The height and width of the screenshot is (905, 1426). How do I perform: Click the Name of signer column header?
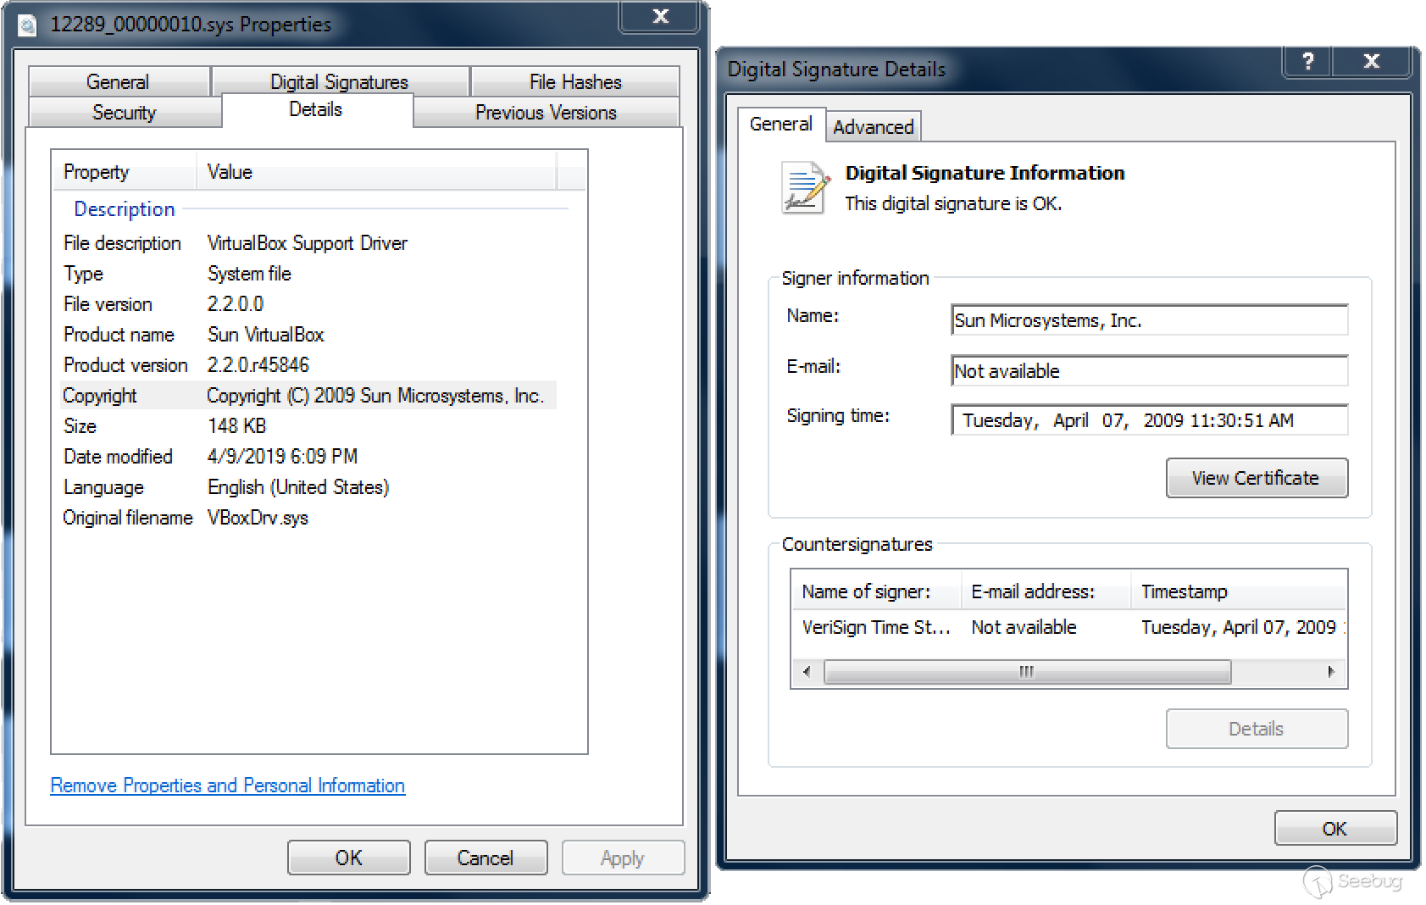click(x=877, y=591)
